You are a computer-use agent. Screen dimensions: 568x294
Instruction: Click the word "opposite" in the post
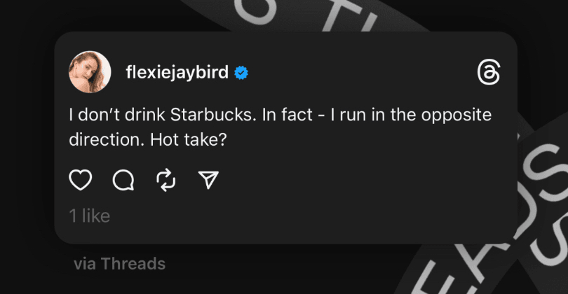pyautogui.click(x=455, y=115)
